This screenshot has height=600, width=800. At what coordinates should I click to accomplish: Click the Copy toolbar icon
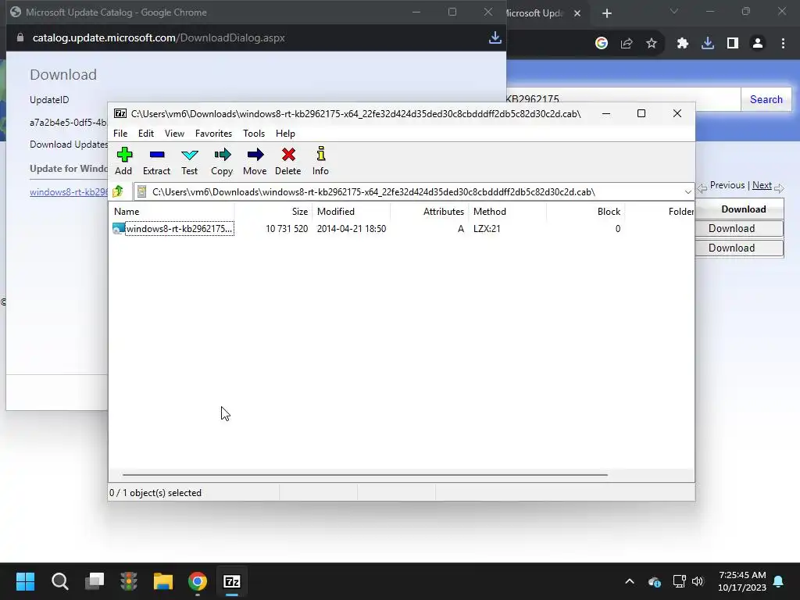click(222, 161)
